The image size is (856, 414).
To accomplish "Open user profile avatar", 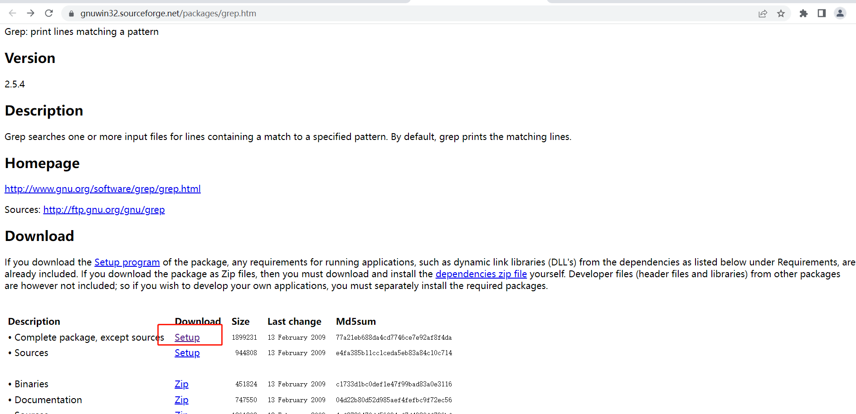I will tap(840, 13).
